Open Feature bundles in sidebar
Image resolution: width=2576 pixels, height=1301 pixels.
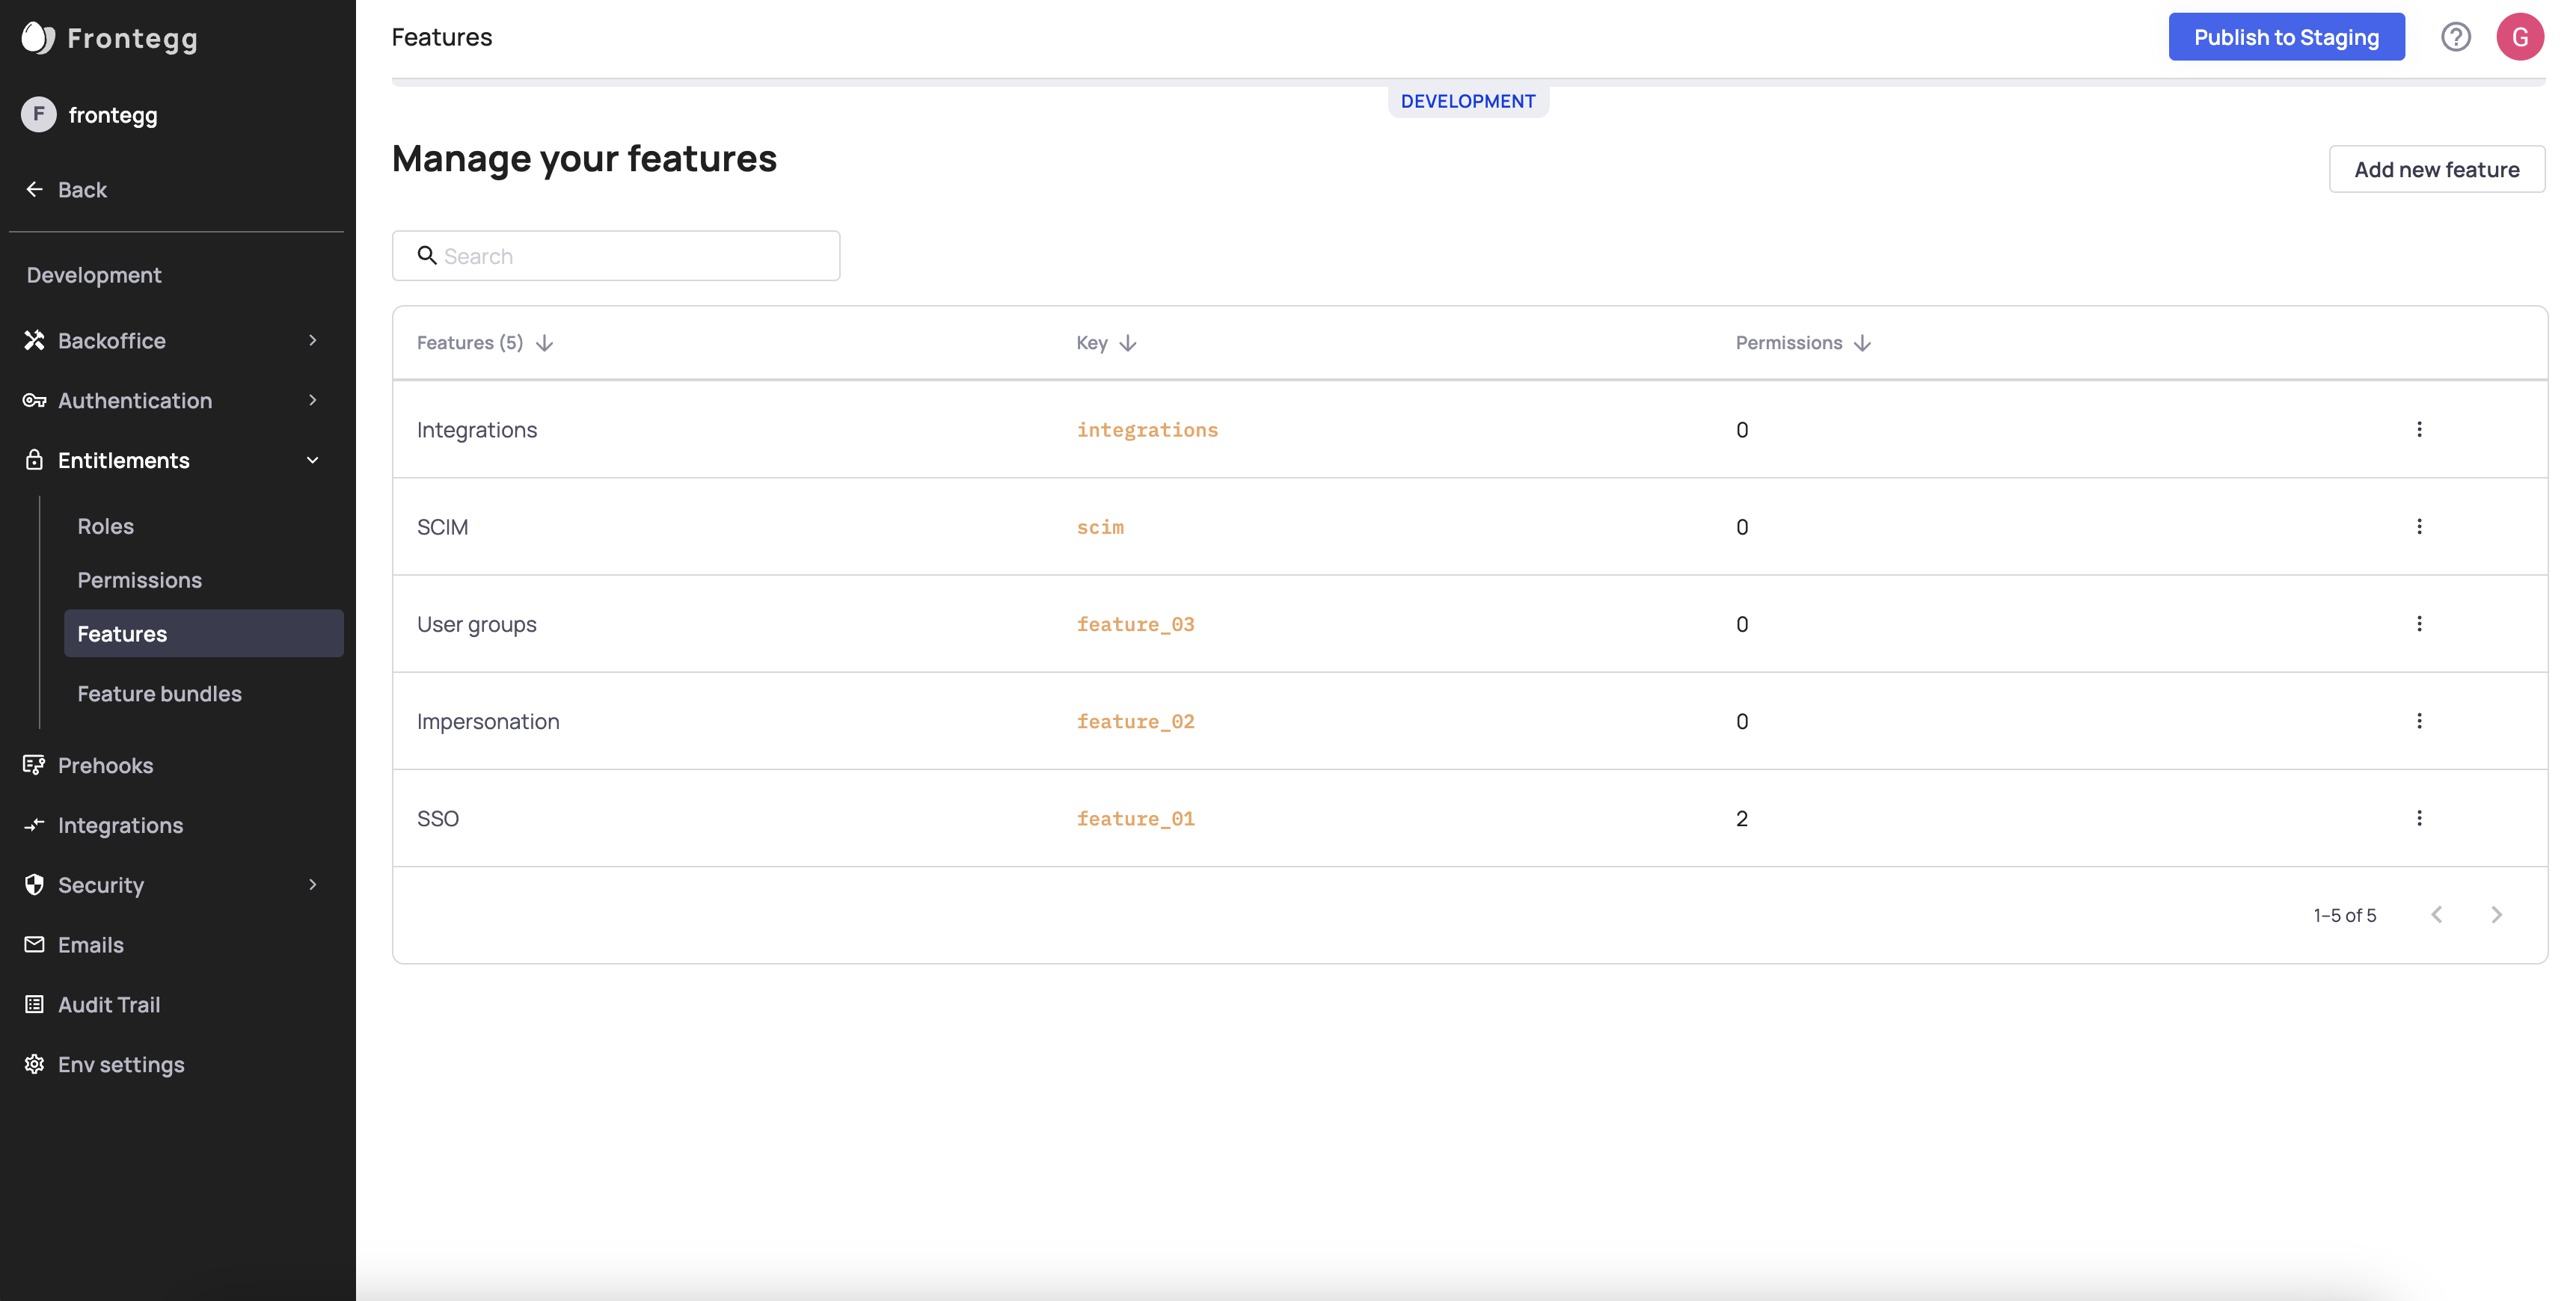coord(159,693)
